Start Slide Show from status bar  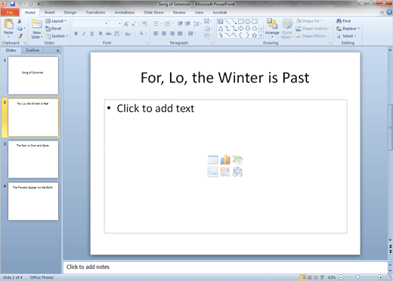click(322, 277)
